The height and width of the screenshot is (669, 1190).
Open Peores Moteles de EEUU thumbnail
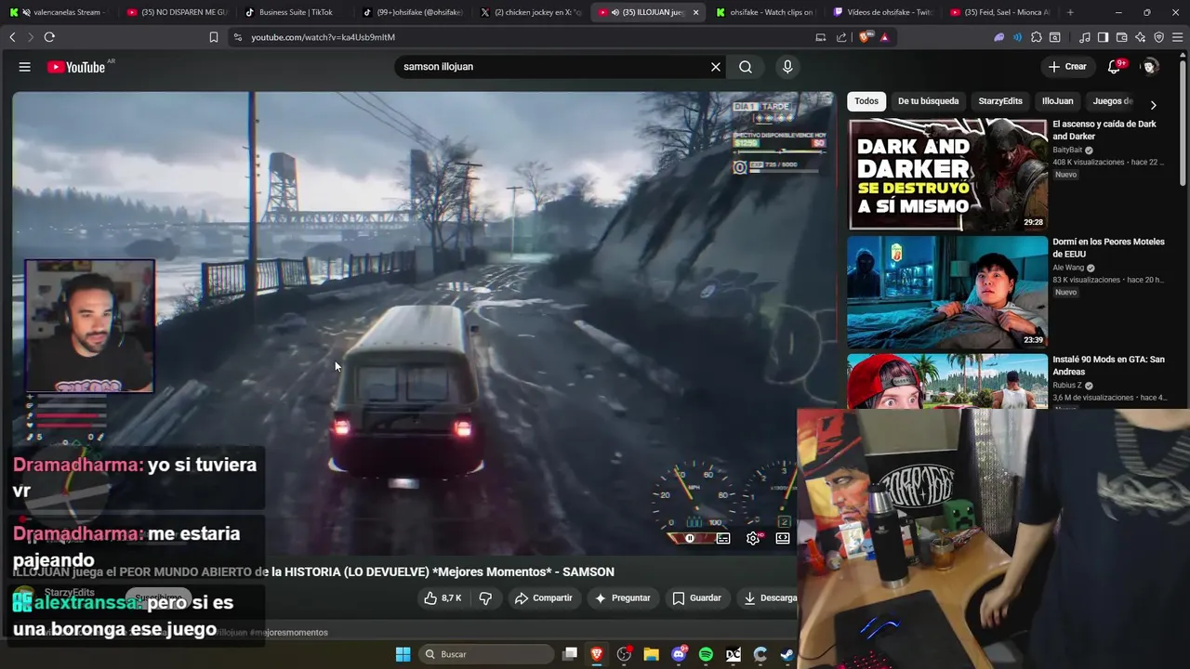947,292
